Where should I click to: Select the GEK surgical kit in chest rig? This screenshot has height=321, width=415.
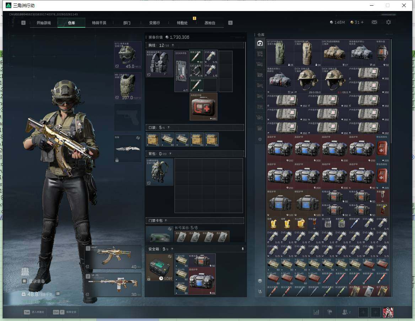click(x=182, y=71)
